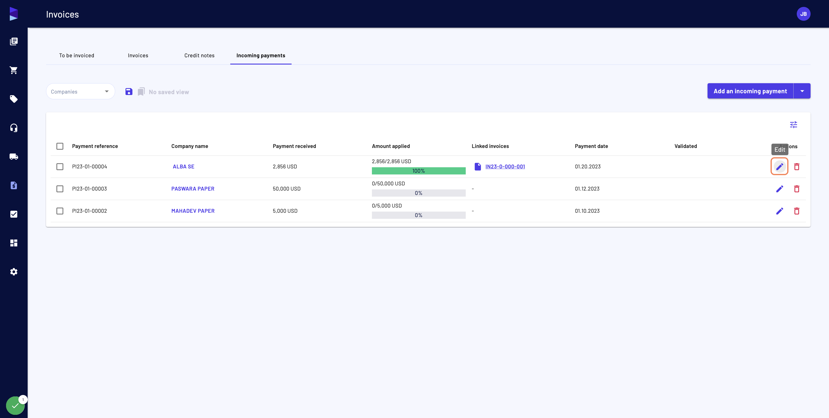The image size is (829, 418).
Task: Open the headset support sidebar icon
Action: pyautogui.click(x=14, y=128)
